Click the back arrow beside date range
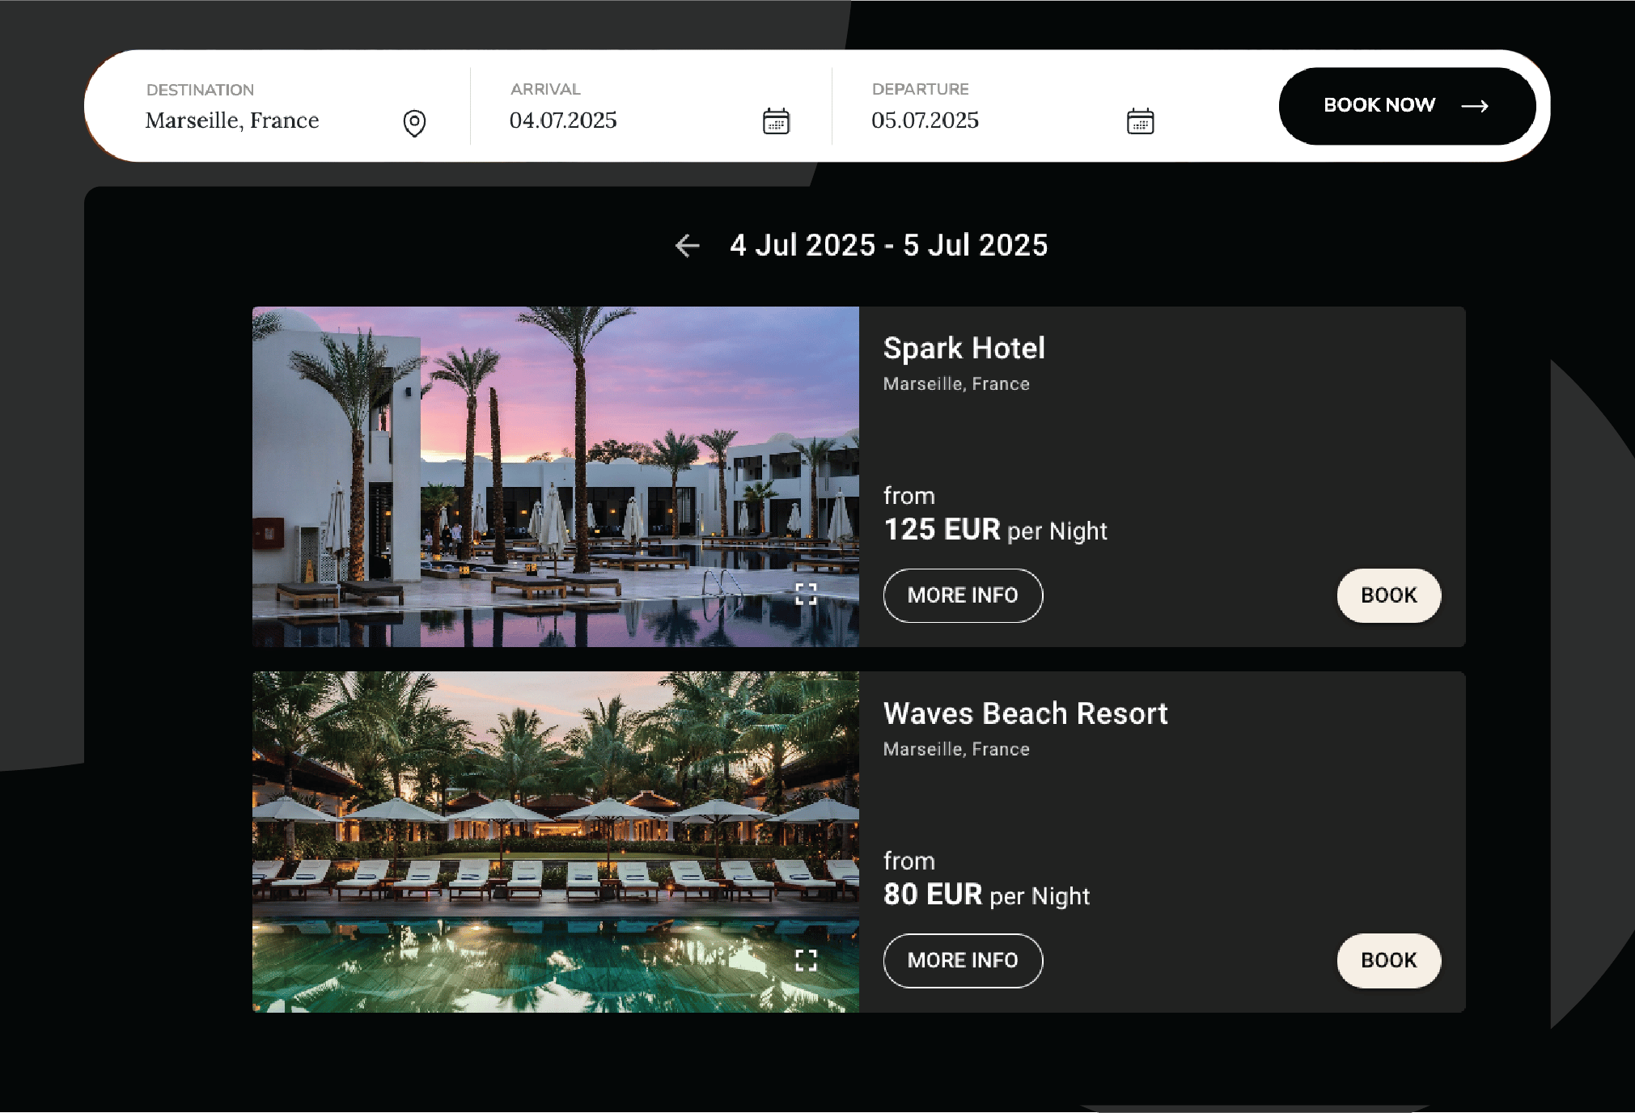1635x1113 pixels. pos(688,245)
